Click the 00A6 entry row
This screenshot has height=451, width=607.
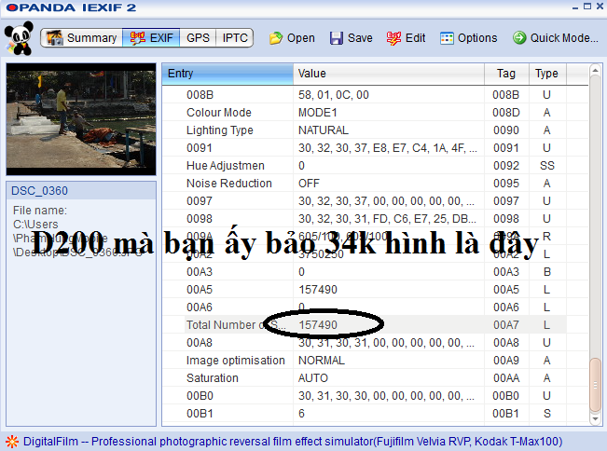tap(375, 307)
